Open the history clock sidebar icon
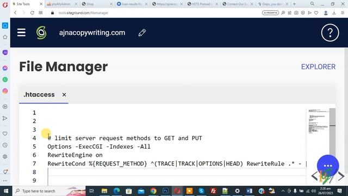 tap(5, 145)
